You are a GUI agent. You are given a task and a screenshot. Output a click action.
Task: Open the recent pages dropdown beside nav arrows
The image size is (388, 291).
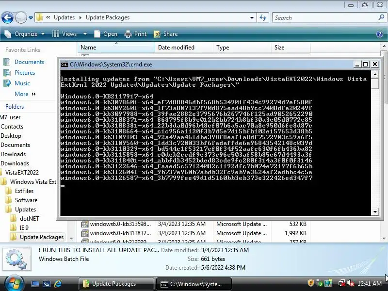(x=31, y=18)
